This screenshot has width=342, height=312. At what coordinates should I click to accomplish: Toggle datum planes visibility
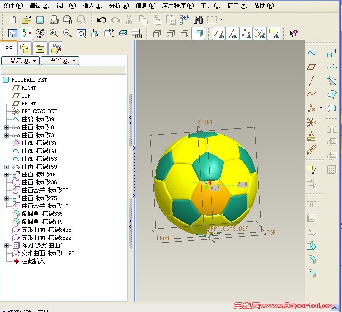click(x=219, y=34)
